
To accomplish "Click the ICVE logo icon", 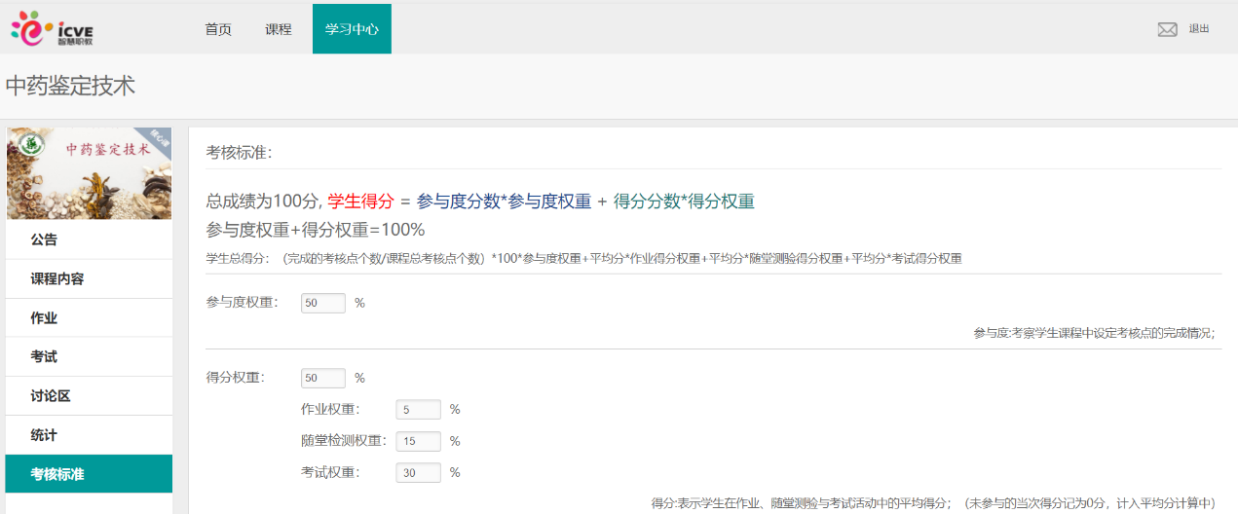I will point(53,29).
